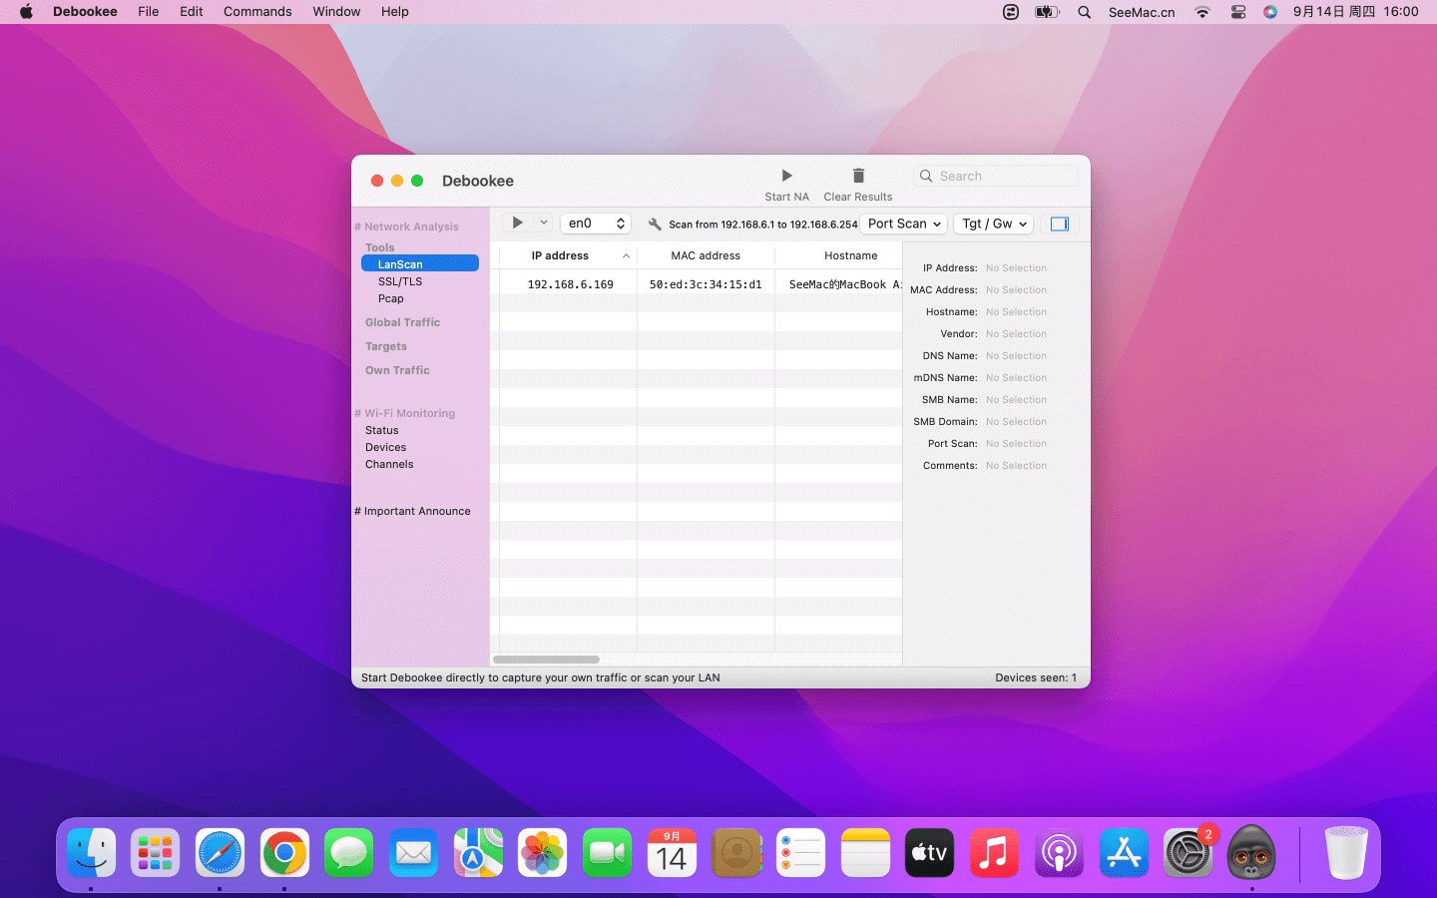Open Mail from the Dock
Image resolution: width=1437 pixels, height=898 pixels.
pyautogui.click(x=413, y=853)
